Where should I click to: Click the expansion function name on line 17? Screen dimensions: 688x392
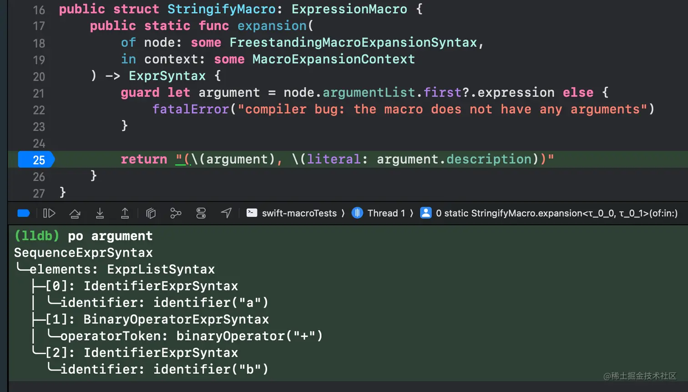272,26
